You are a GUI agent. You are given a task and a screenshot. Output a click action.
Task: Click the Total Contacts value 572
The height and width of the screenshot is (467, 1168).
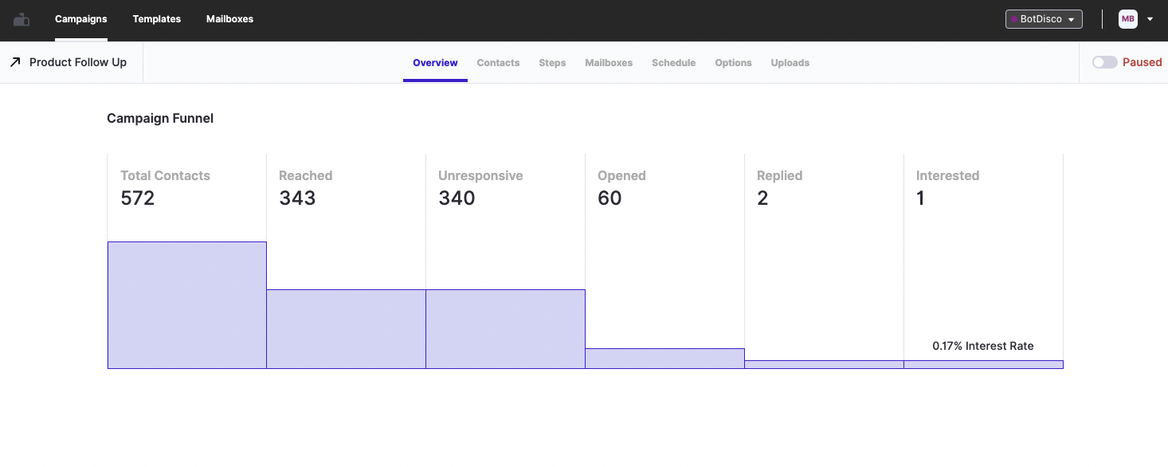138,198
